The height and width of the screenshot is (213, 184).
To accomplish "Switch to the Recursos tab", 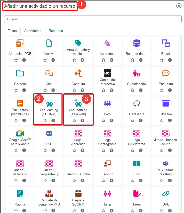I will click(56, 31).
